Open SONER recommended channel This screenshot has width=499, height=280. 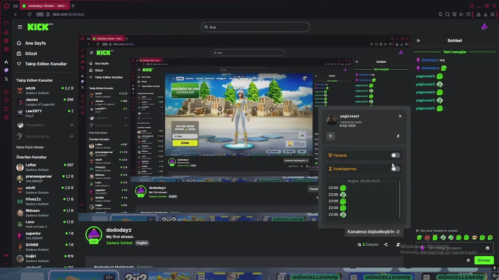45,247
